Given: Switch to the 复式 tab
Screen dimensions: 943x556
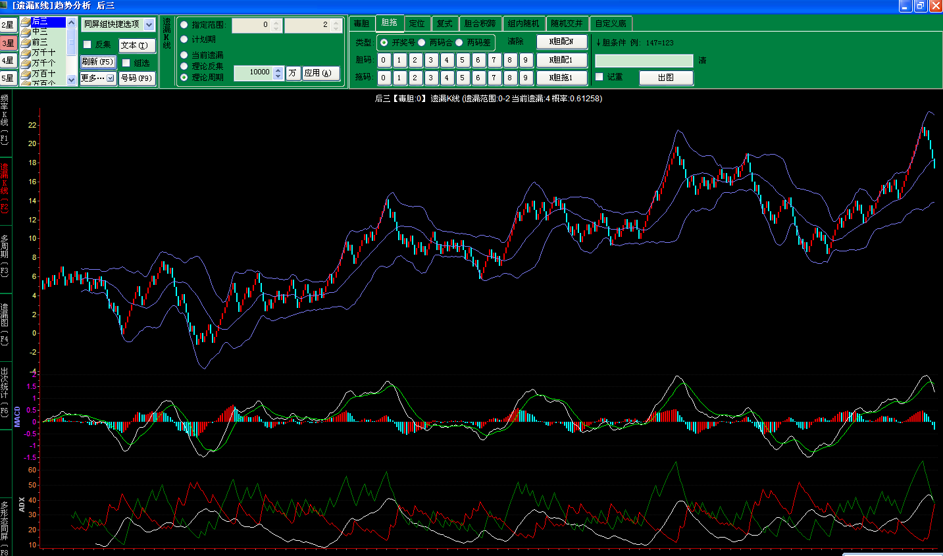Looking at the screenshot, I should pyautogui.click(x=445, y=24).
